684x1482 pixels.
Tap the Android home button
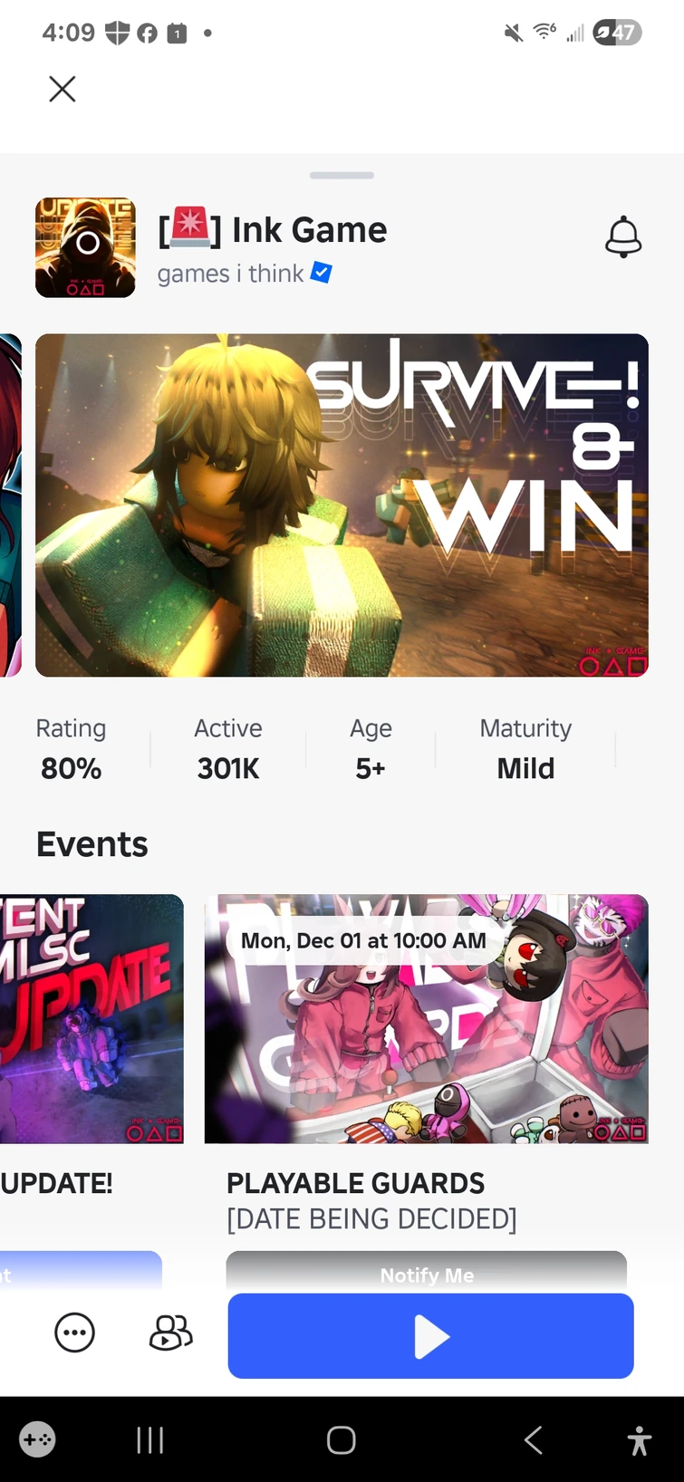pos(342,1439)
